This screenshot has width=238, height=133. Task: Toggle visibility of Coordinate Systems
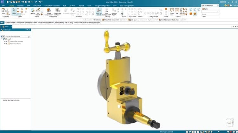tap(6, 41)
